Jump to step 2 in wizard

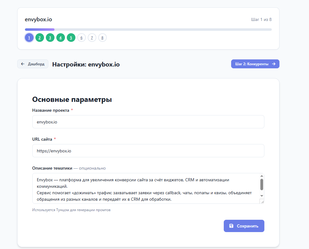(39, 38)
